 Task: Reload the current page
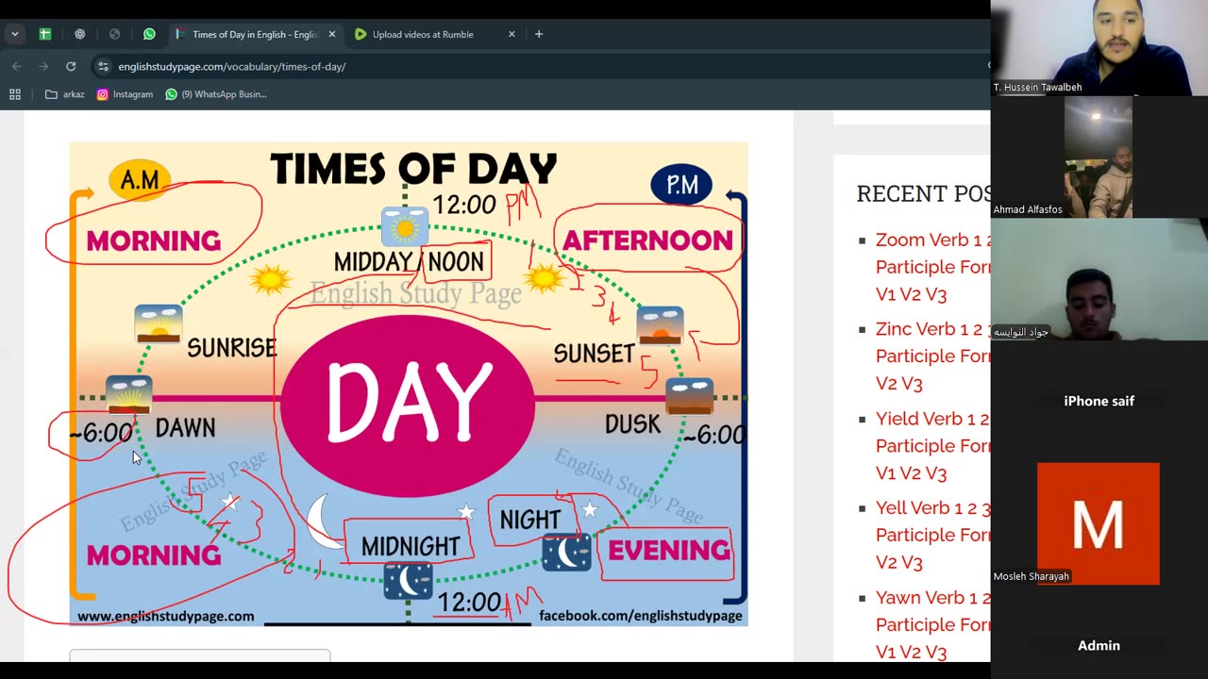click(x=71, y=66)
